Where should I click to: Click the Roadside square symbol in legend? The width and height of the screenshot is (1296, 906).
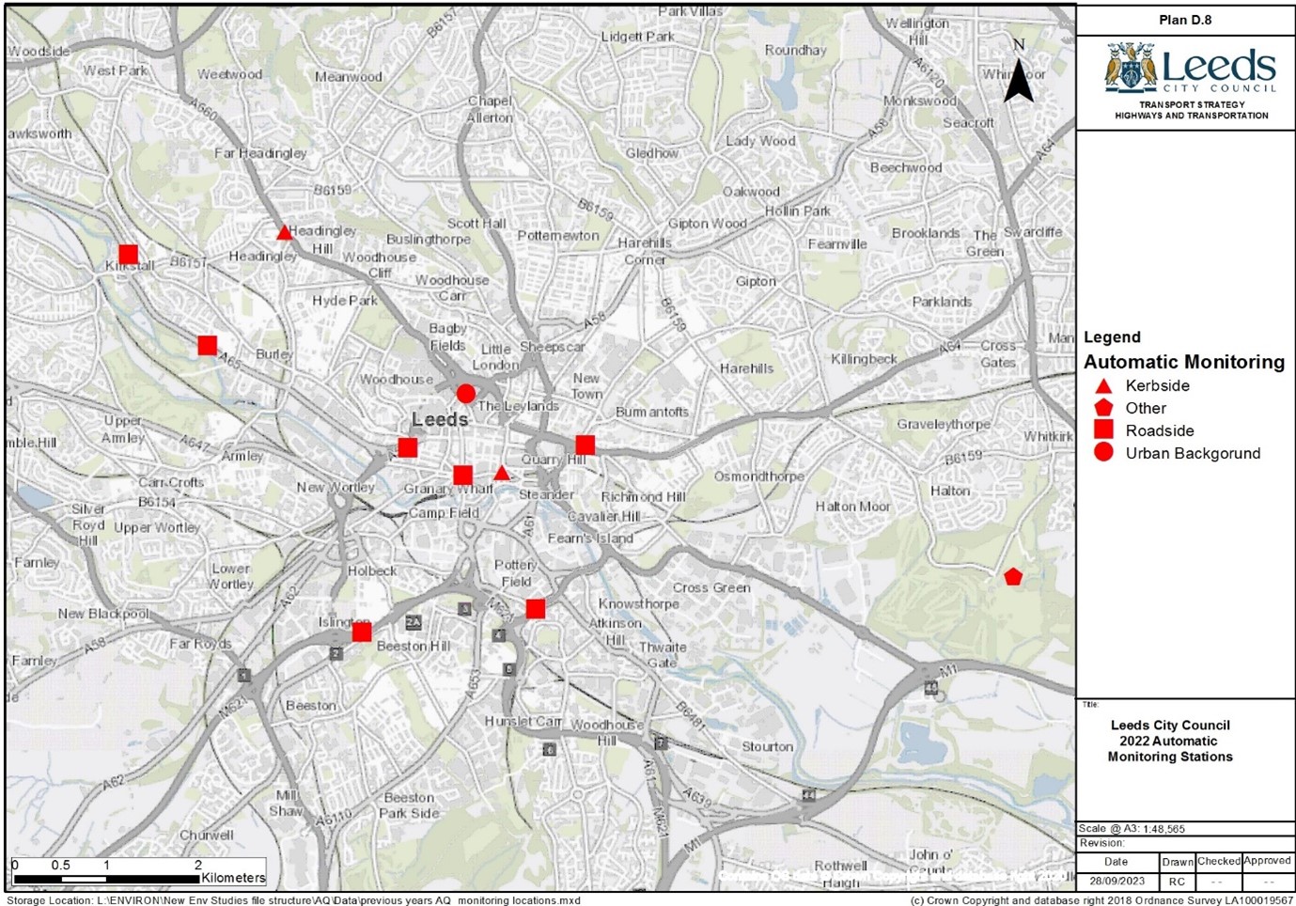point(1104,430)
